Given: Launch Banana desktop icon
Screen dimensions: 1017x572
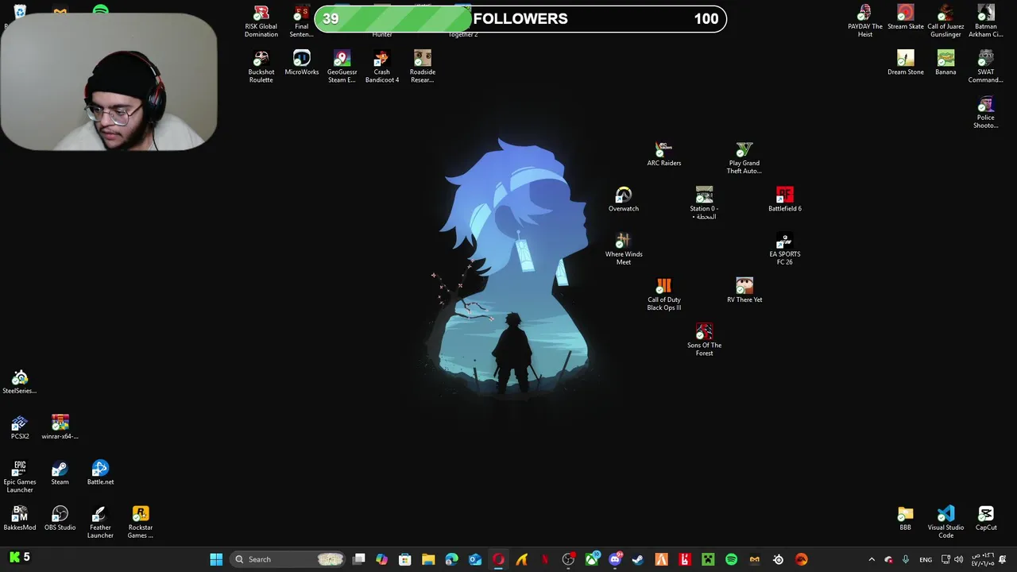Looking at the screenshot, I should 945,64.
